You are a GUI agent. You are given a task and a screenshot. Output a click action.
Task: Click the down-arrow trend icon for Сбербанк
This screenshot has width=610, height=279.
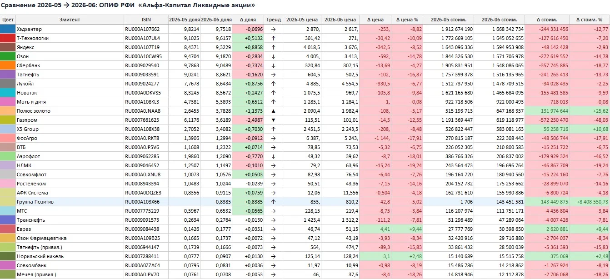(x=273, y=65)
